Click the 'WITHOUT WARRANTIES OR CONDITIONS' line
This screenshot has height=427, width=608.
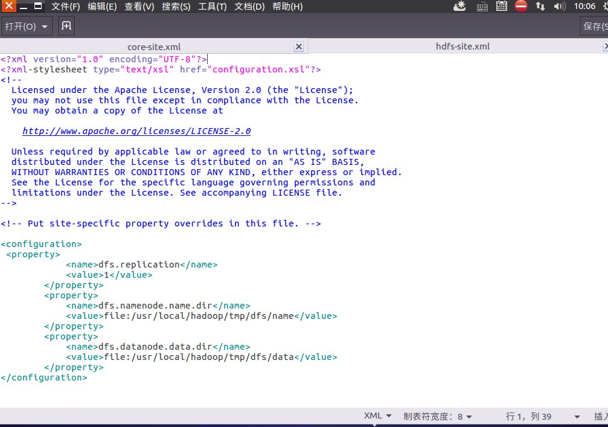[x=206, y=172]
